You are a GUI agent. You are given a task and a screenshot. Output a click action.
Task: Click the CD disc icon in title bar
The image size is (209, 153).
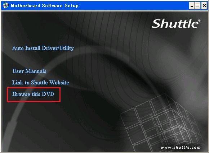click(6, 5)
